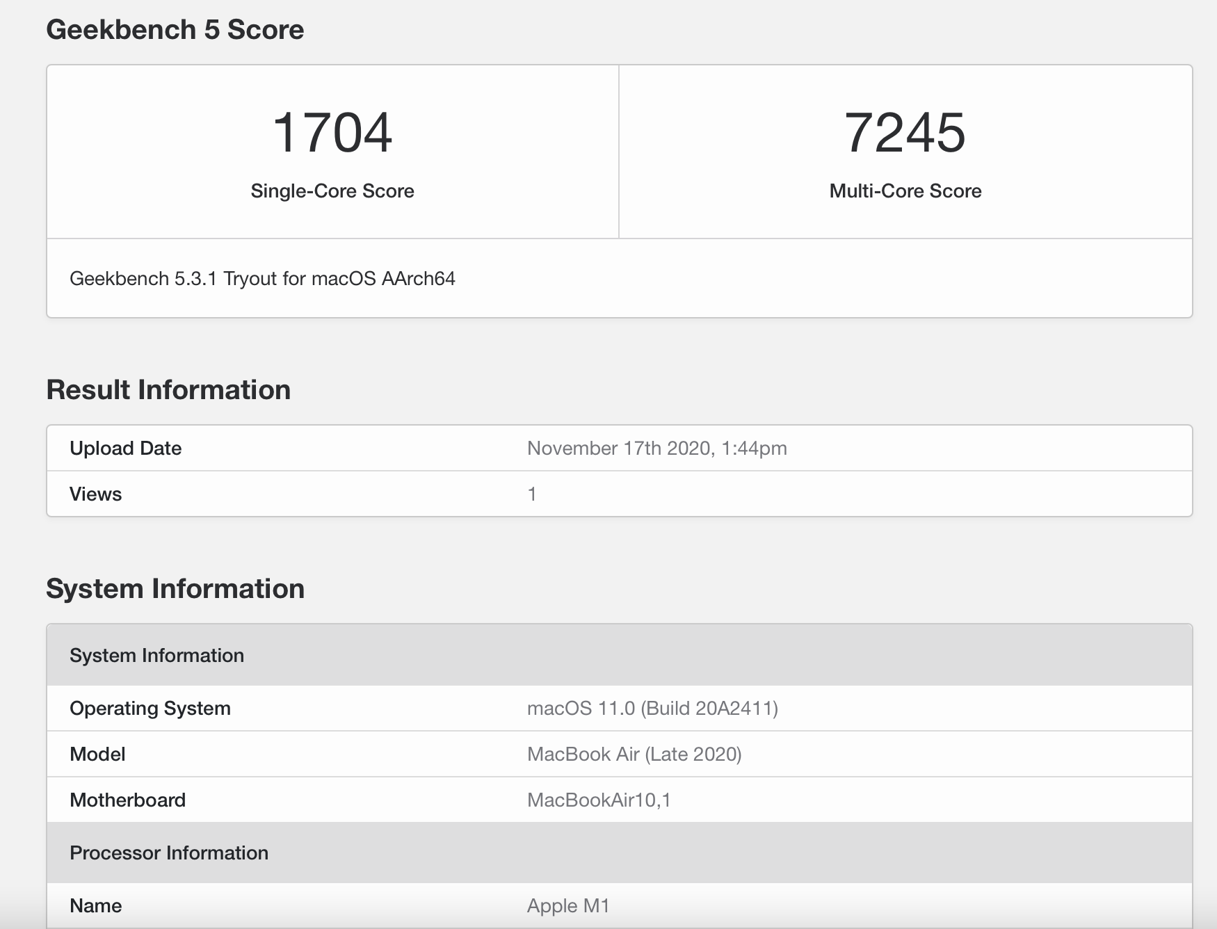This screenshot has height=929, width=1217.
Task: Select the processor Name label
Action: [96, 905]
